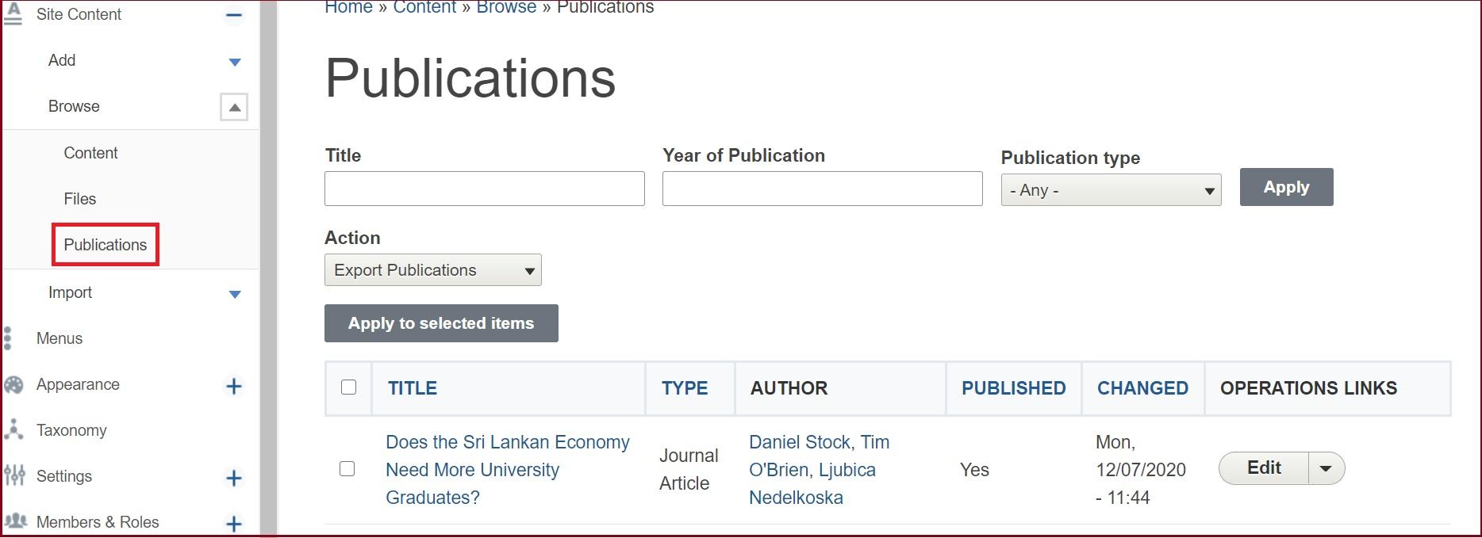Open Files under Browse
The image size is (1482, 538).
coord(80,199)
